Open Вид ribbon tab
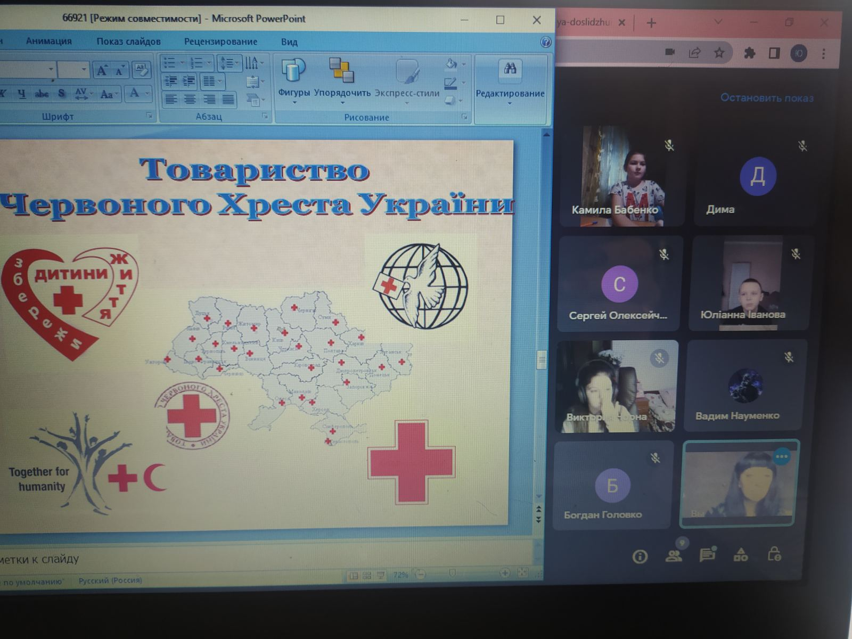This screenshot has height=639, width=852. 289,42
